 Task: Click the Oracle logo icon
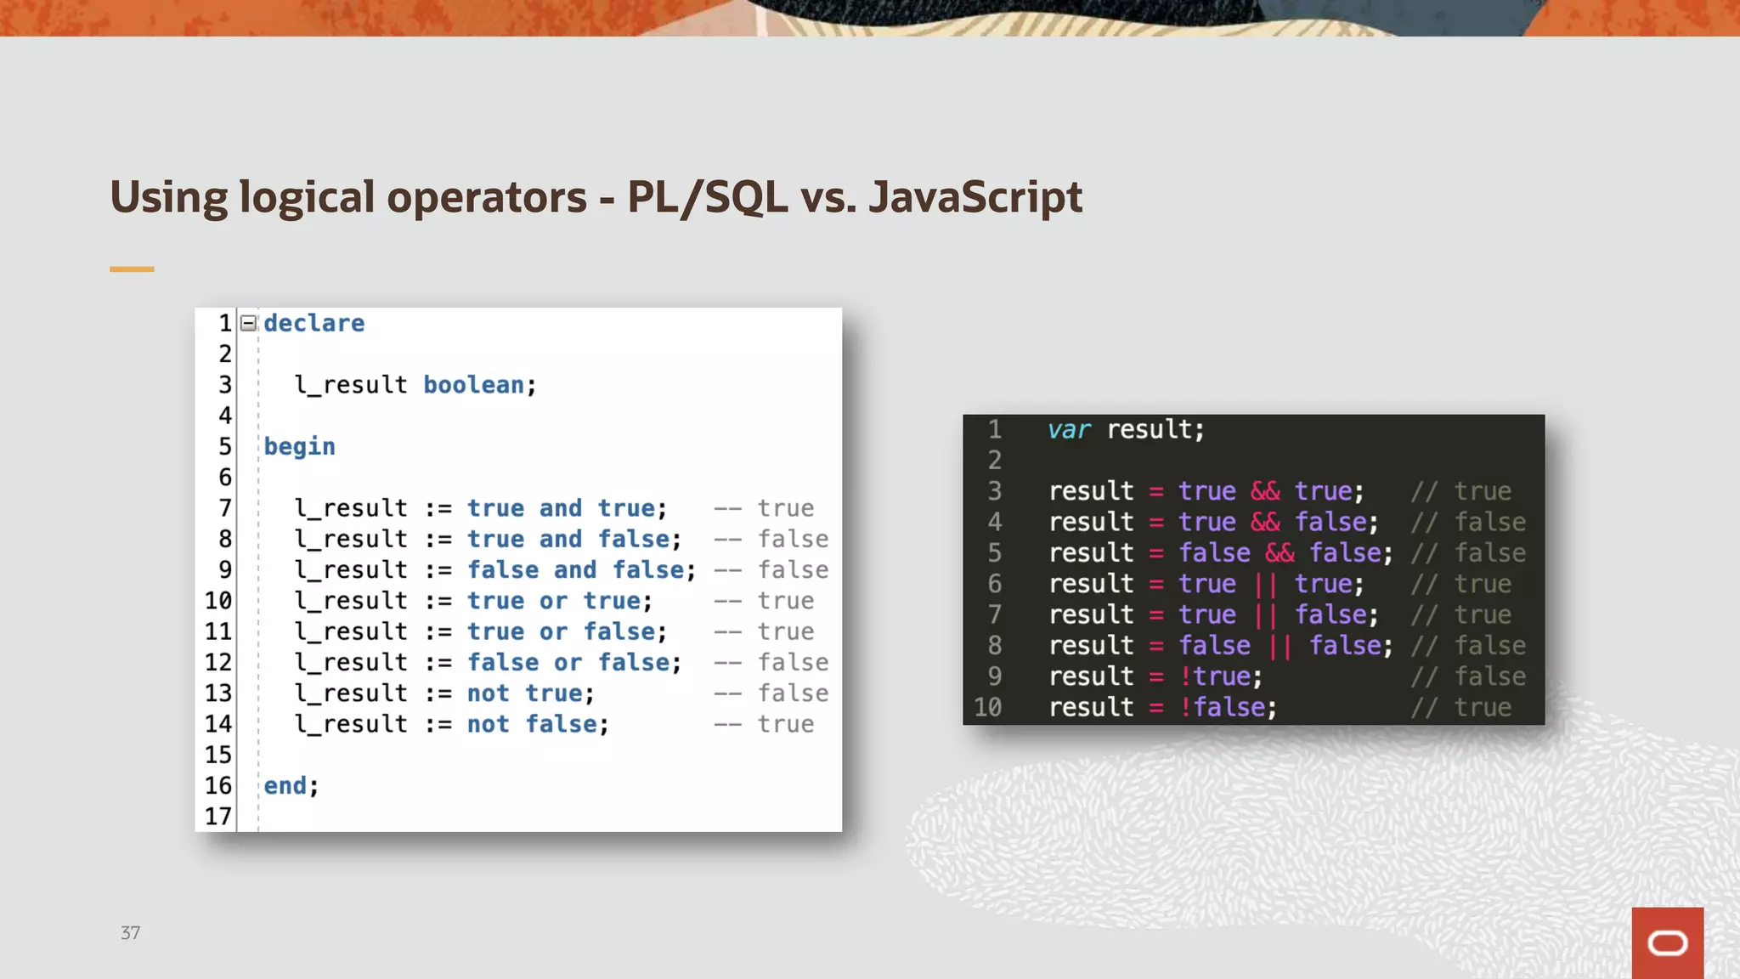coord(1667,942)
